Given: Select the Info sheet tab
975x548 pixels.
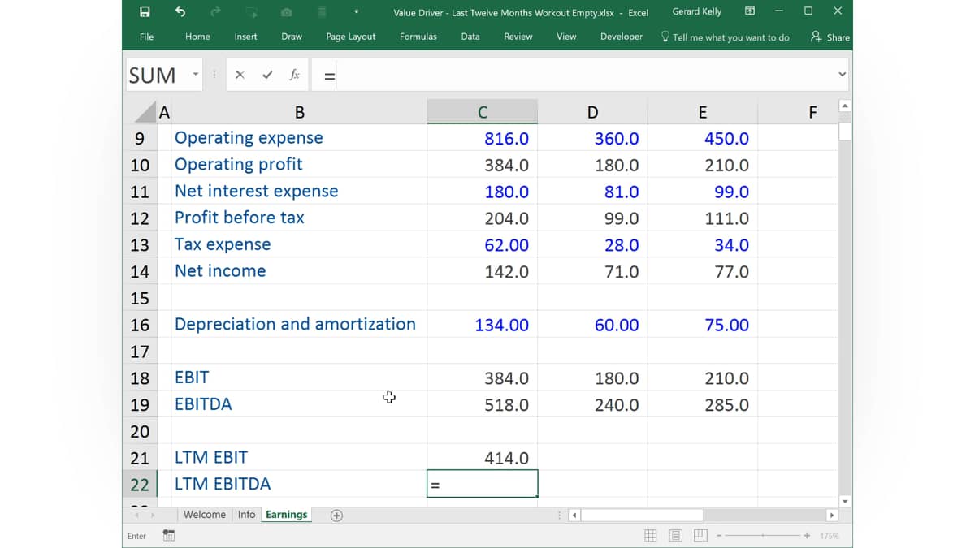Looking at the screenshot, I should coord(247,515).
